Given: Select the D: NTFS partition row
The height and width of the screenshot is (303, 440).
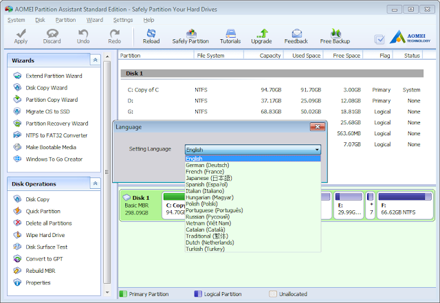Looking at the screenshot, I should (274, 101).
